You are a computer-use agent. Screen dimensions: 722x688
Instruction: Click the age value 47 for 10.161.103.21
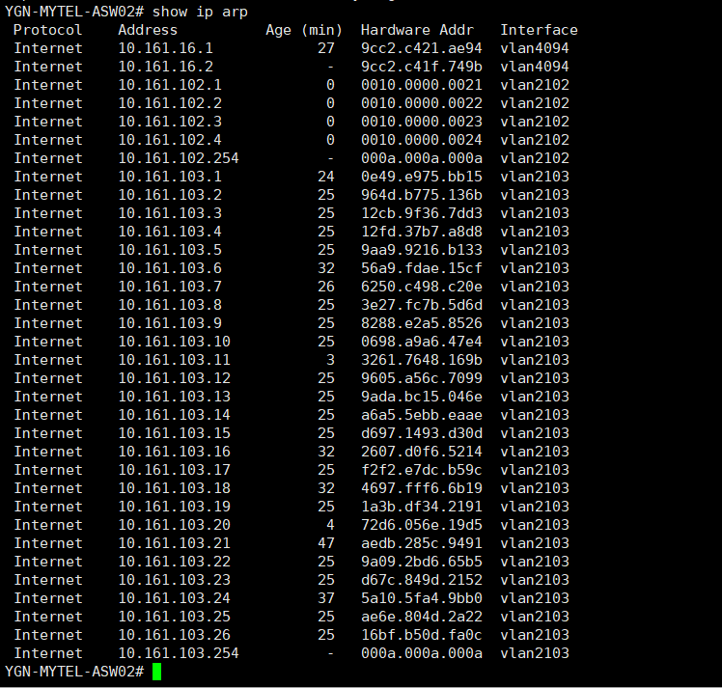[326, 543]
